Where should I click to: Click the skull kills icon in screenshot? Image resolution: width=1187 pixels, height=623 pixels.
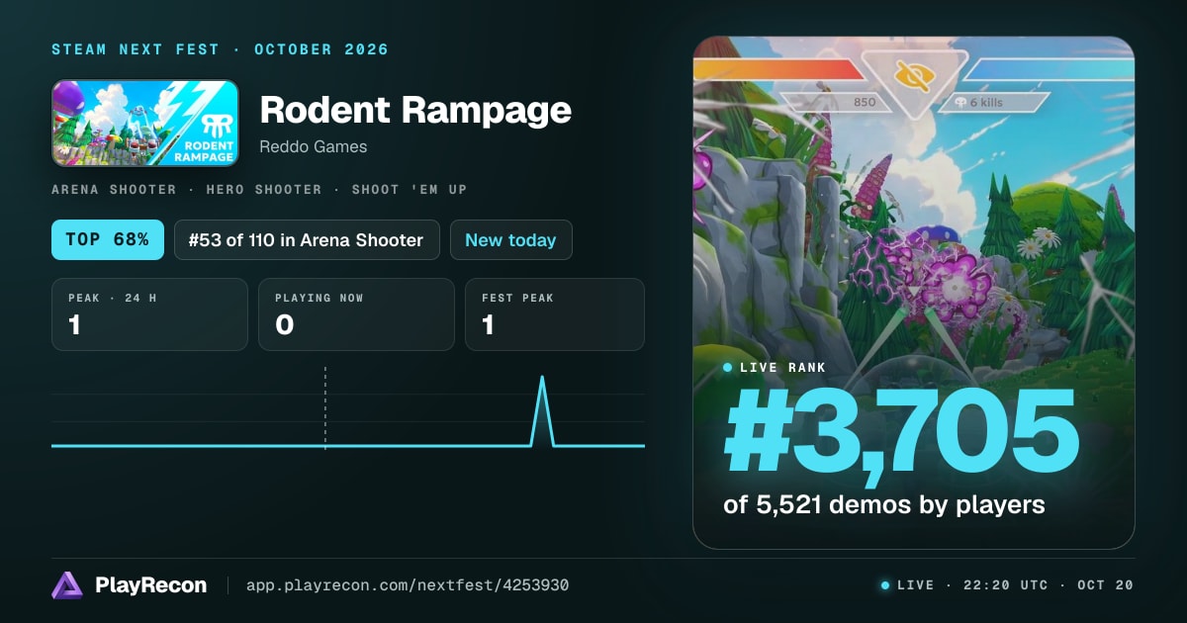click(959, 102)
